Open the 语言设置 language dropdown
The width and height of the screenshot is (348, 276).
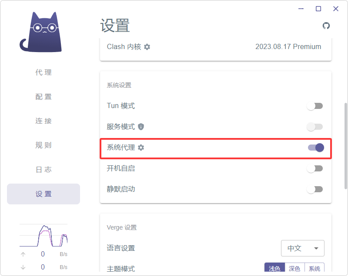point(303,248)
